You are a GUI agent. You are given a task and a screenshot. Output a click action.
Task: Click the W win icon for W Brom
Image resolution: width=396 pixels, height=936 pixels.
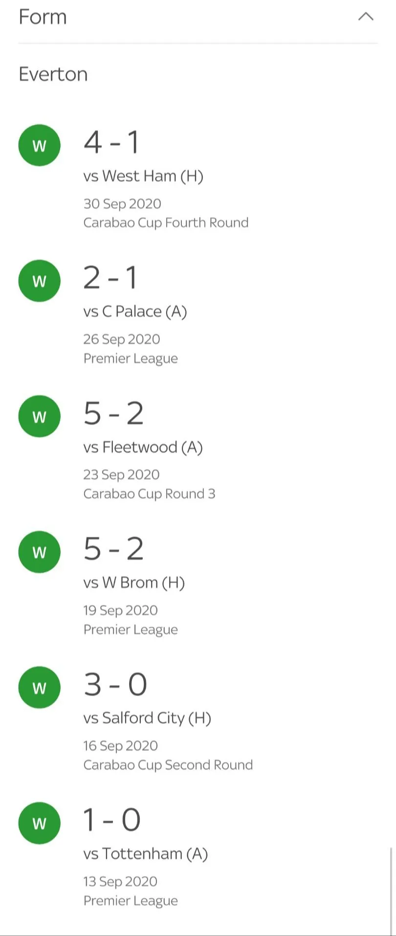click(39, 552)
